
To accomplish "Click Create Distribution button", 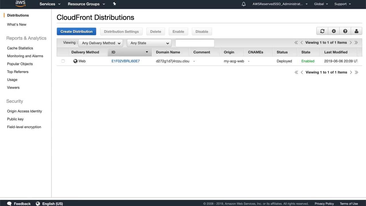I will [x=76, y=31].
